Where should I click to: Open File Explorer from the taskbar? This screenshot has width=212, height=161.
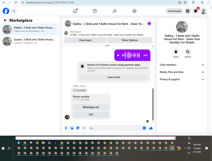pyautogui.click(x=43, y=143)
